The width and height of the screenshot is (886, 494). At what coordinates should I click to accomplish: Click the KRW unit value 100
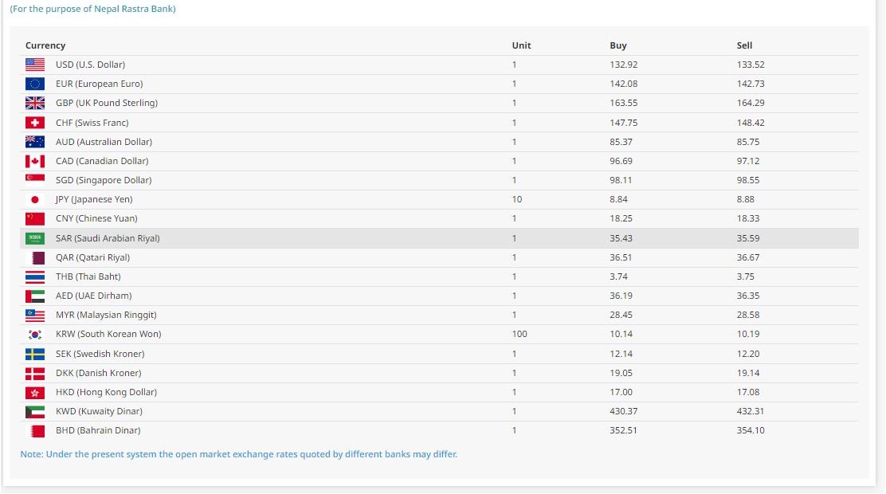tap(519, 335)
